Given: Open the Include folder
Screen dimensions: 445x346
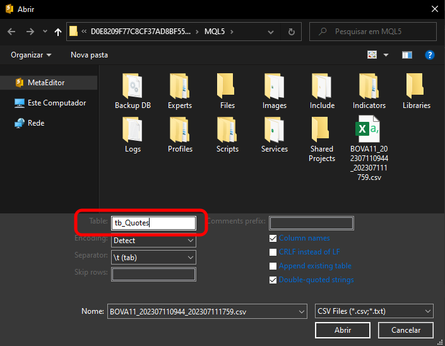Looking at the screenshot, I should click(x=322, y=91).
